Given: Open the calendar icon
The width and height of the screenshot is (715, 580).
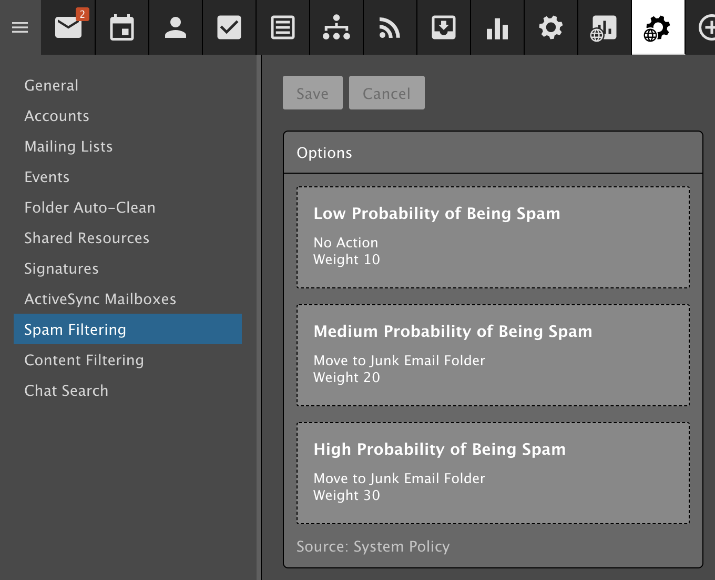Looking at the screenshot, I should [x=122, y=27].
